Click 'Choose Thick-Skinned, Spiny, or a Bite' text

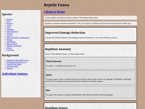65,54
